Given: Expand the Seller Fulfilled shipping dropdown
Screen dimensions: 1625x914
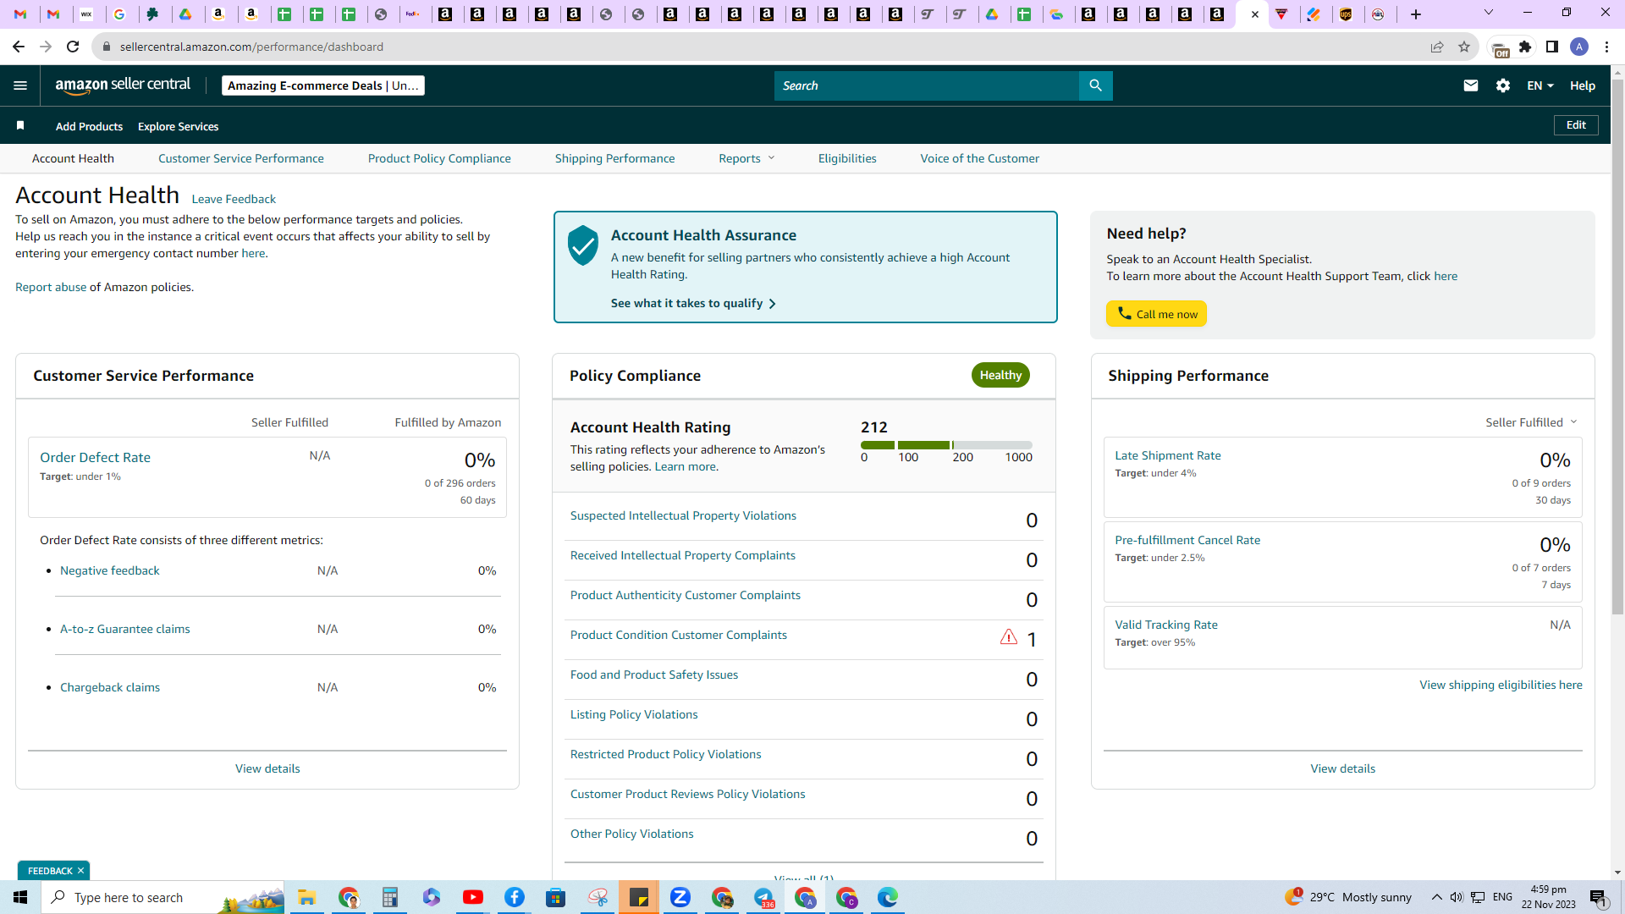Looking at the screenshot, I should [x=1531, y=422].
